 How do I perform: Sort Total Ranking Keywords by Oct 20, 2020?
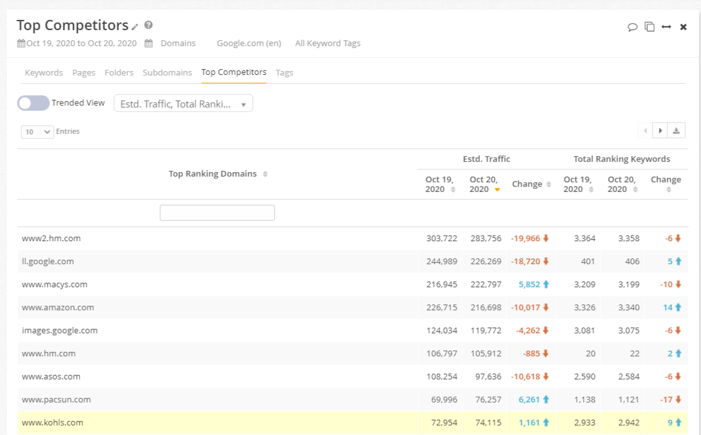635,189
